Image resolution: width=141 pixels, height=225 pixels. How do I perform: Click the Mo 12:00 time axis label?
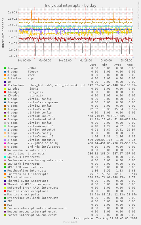[x=65, y=61]
